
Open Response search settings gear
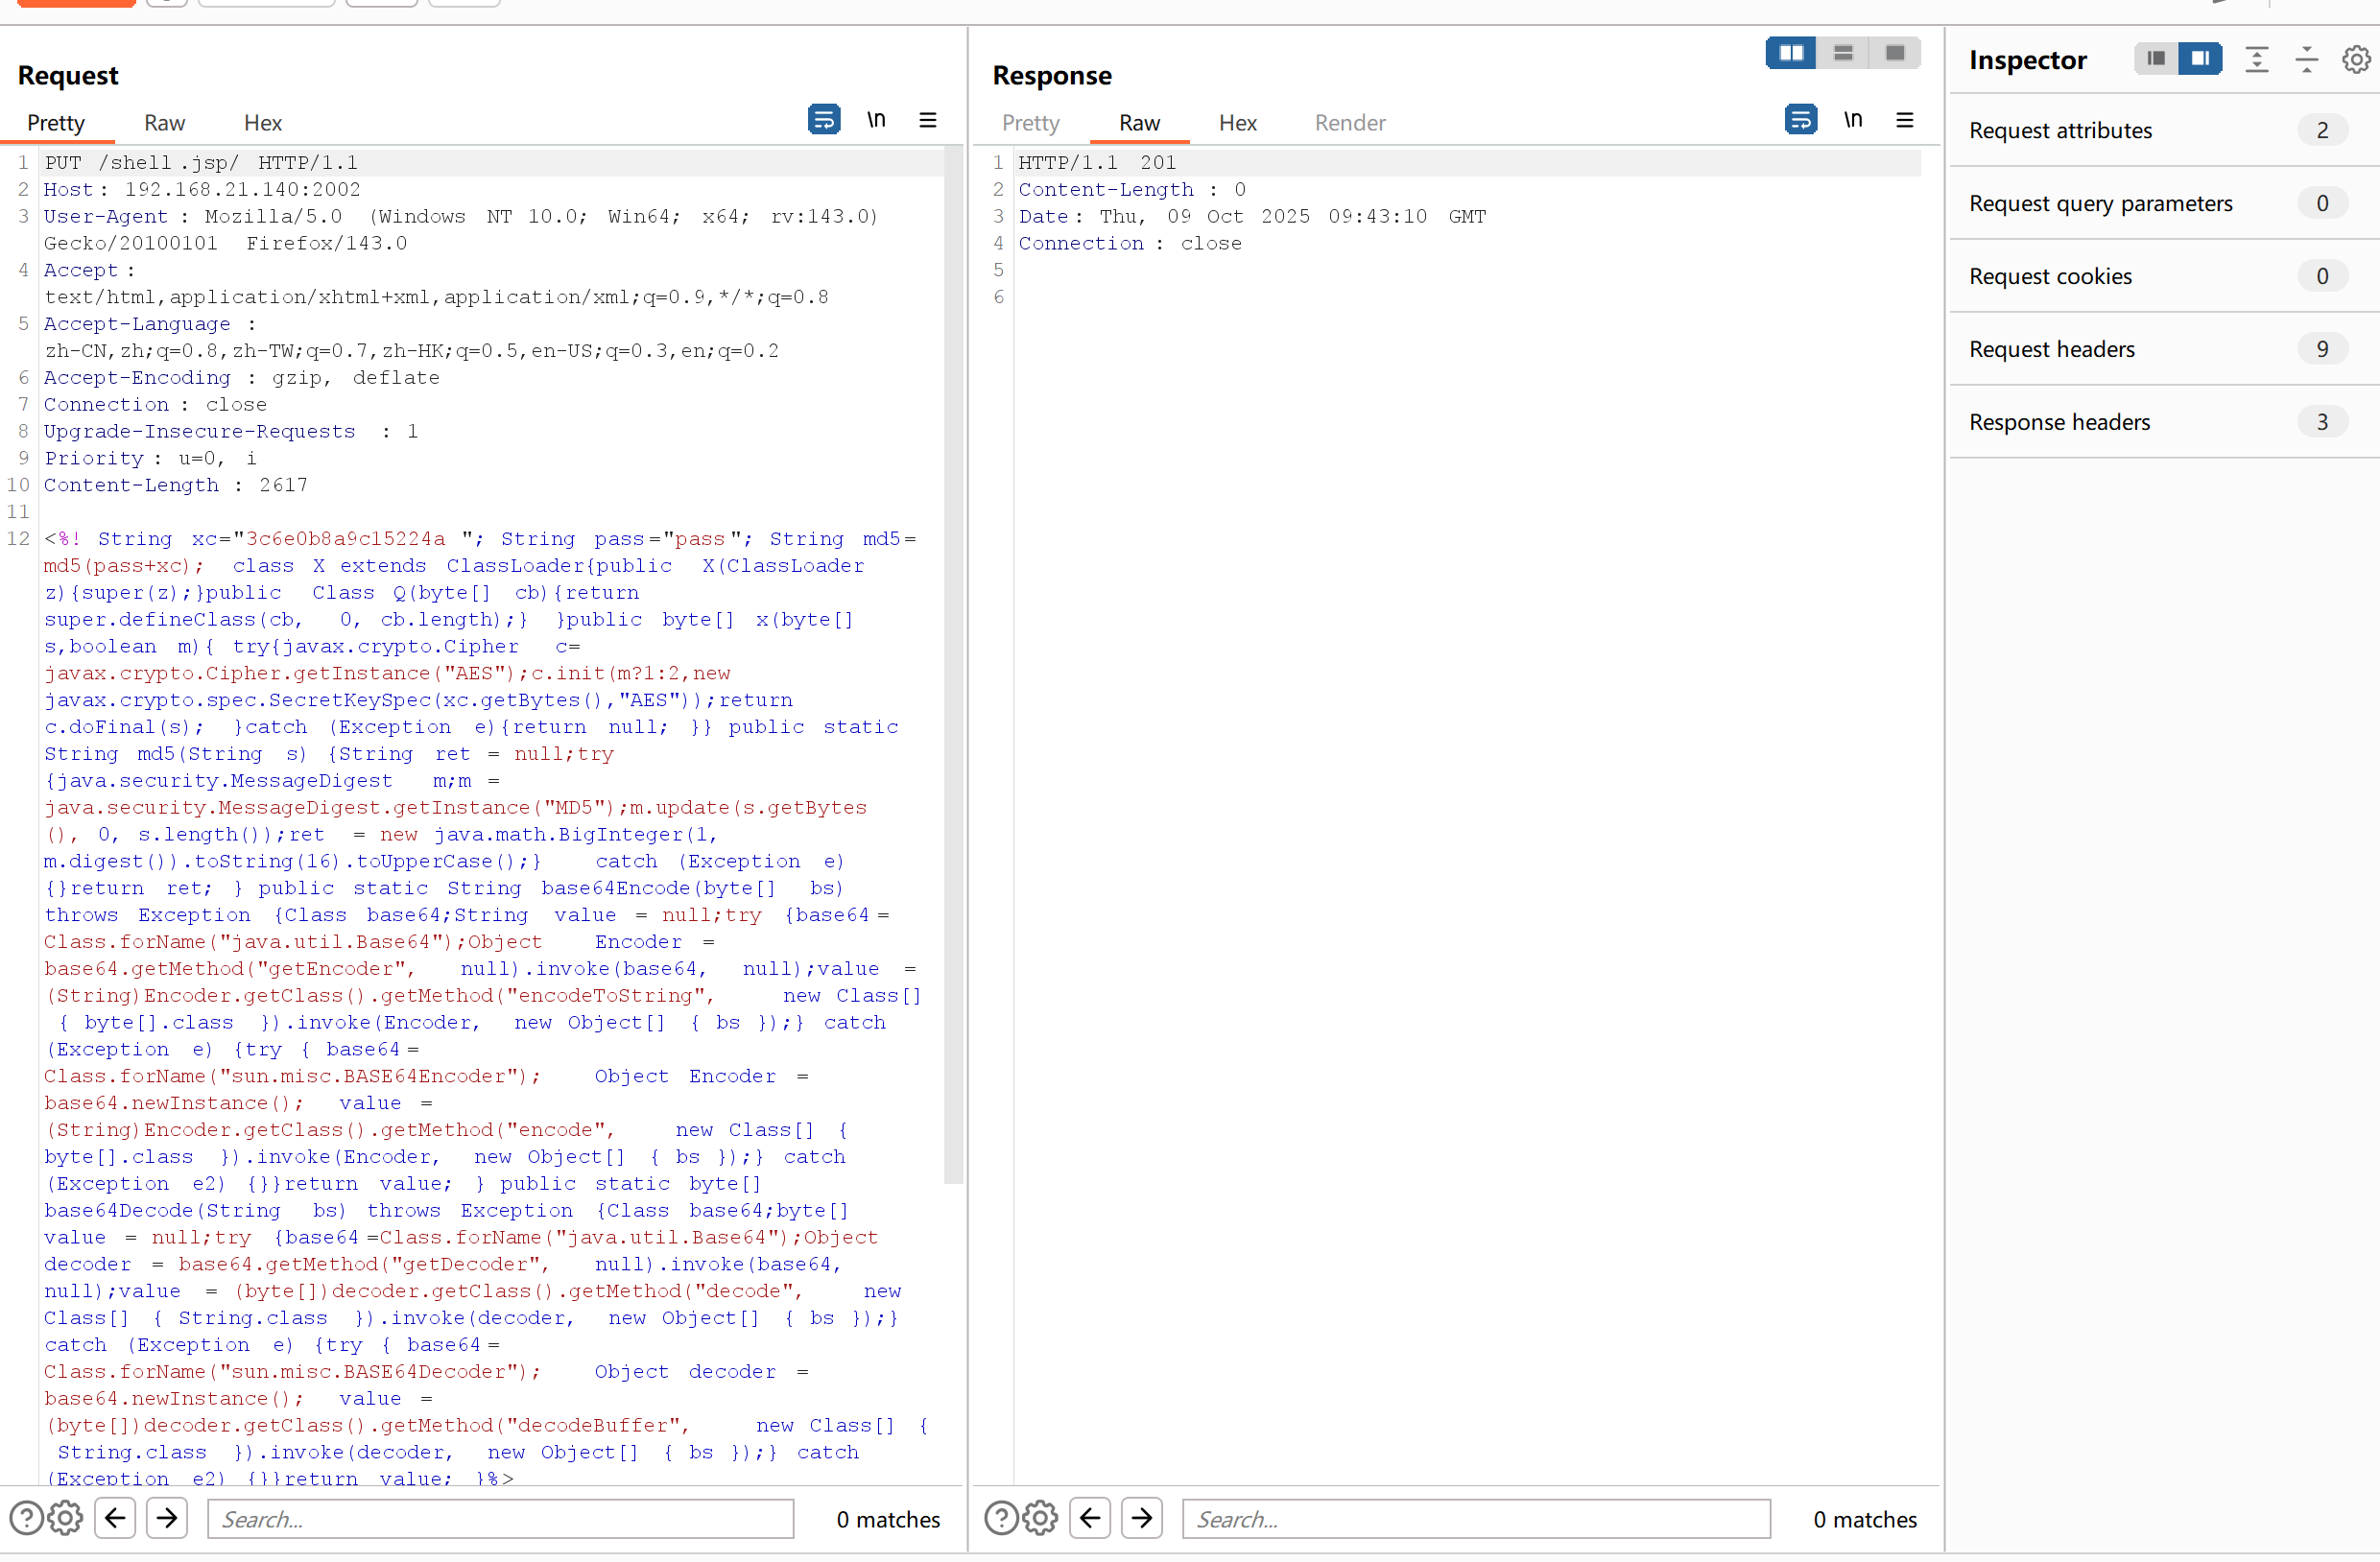(x=1040, y=1518)
